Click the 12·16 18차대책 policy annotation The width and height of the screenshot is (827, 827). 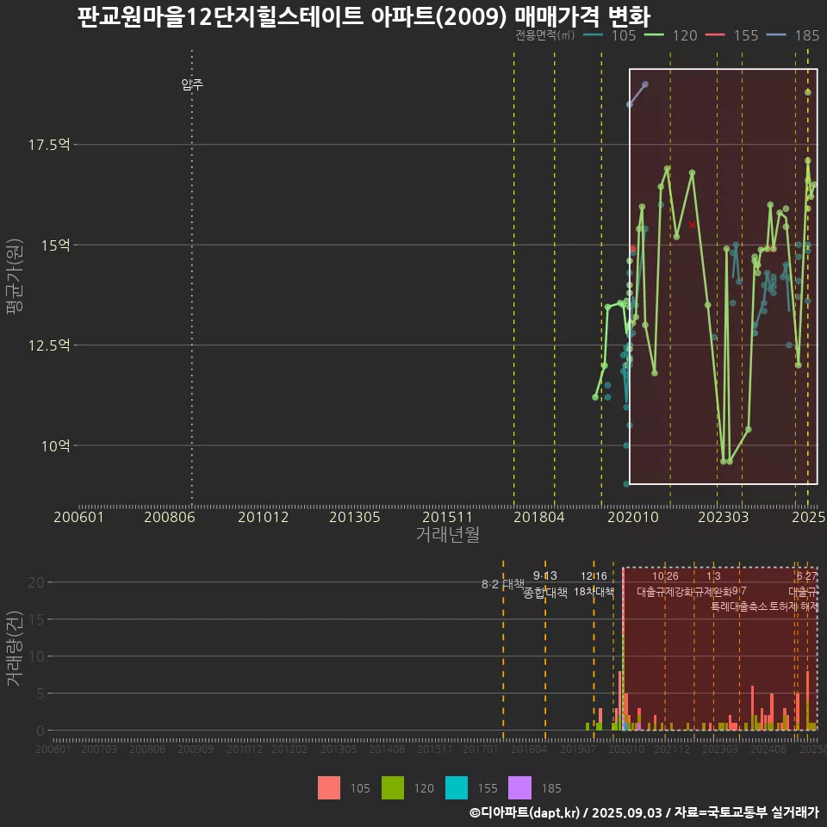point(594,584)
